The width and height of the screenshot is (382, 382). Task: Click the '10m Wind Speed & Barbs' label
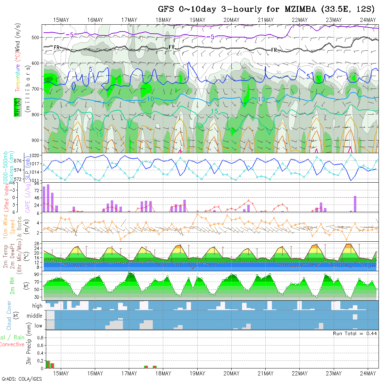12,226
